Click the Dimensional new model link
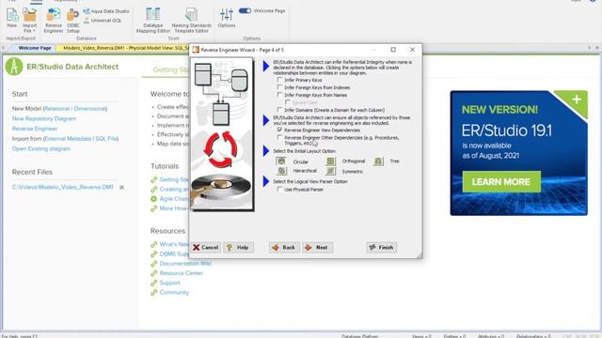 [89, 109]
